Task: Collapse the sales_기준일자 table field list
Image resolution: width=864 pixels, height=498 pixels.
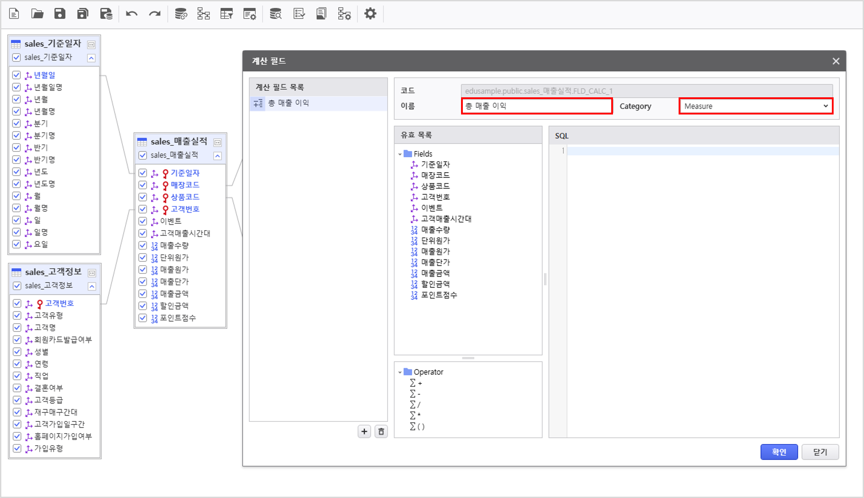Action: (91, 58)
